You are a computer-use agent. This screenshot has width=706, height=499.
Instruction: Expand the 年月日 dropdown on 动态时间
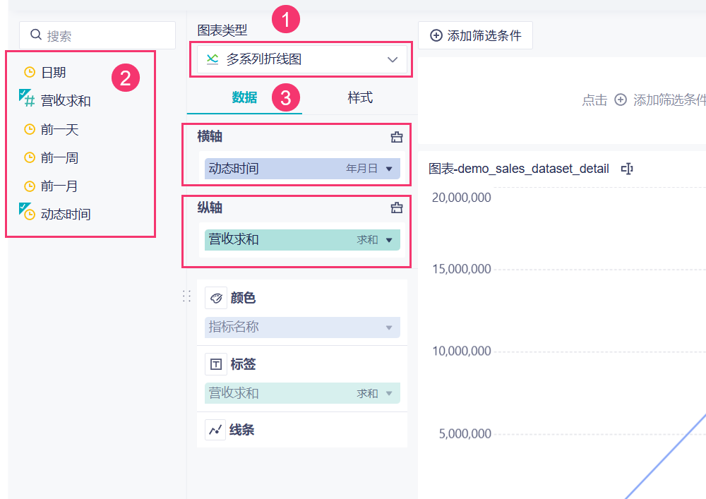388,169
